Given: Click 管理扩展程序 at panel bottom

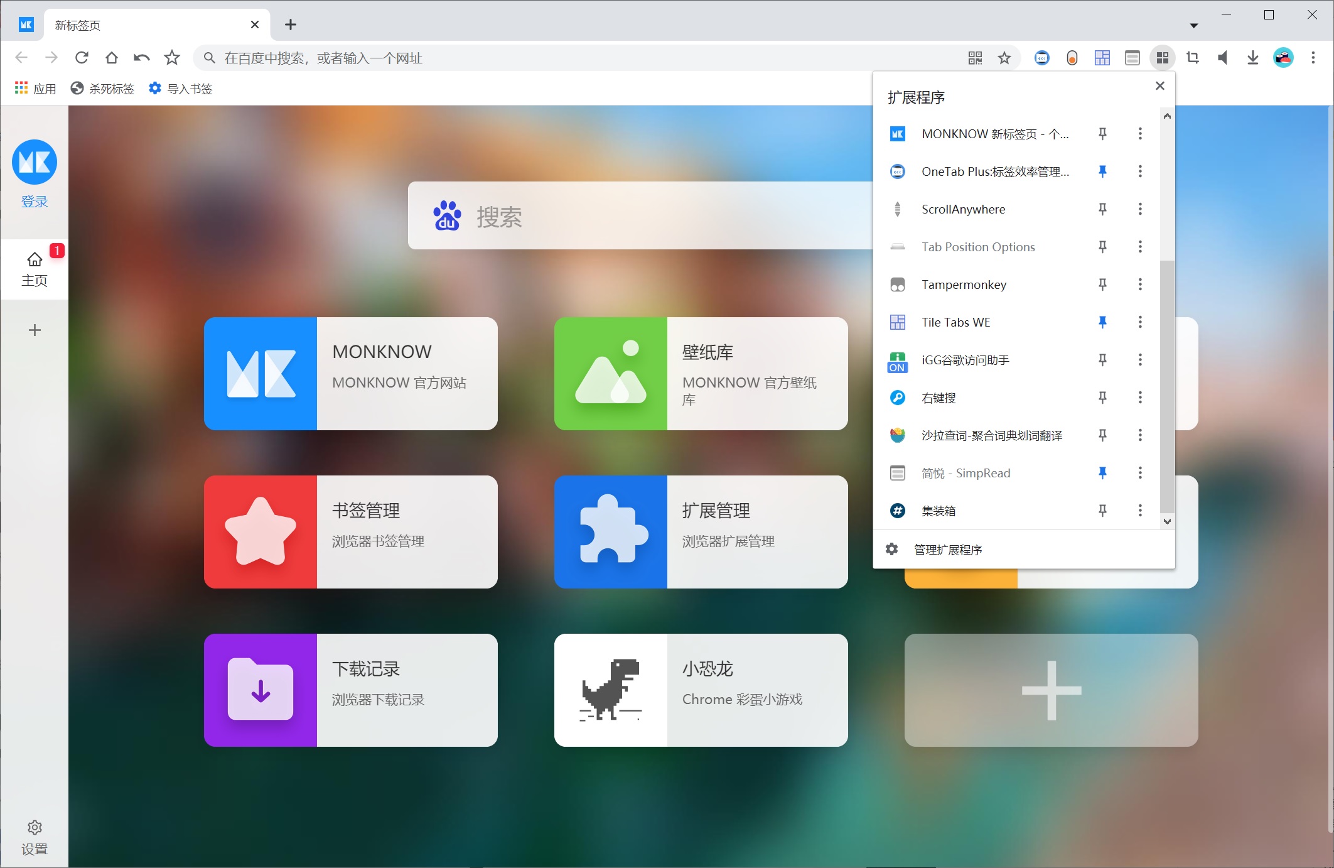Looking at the screenshot, I should [947, 550].
